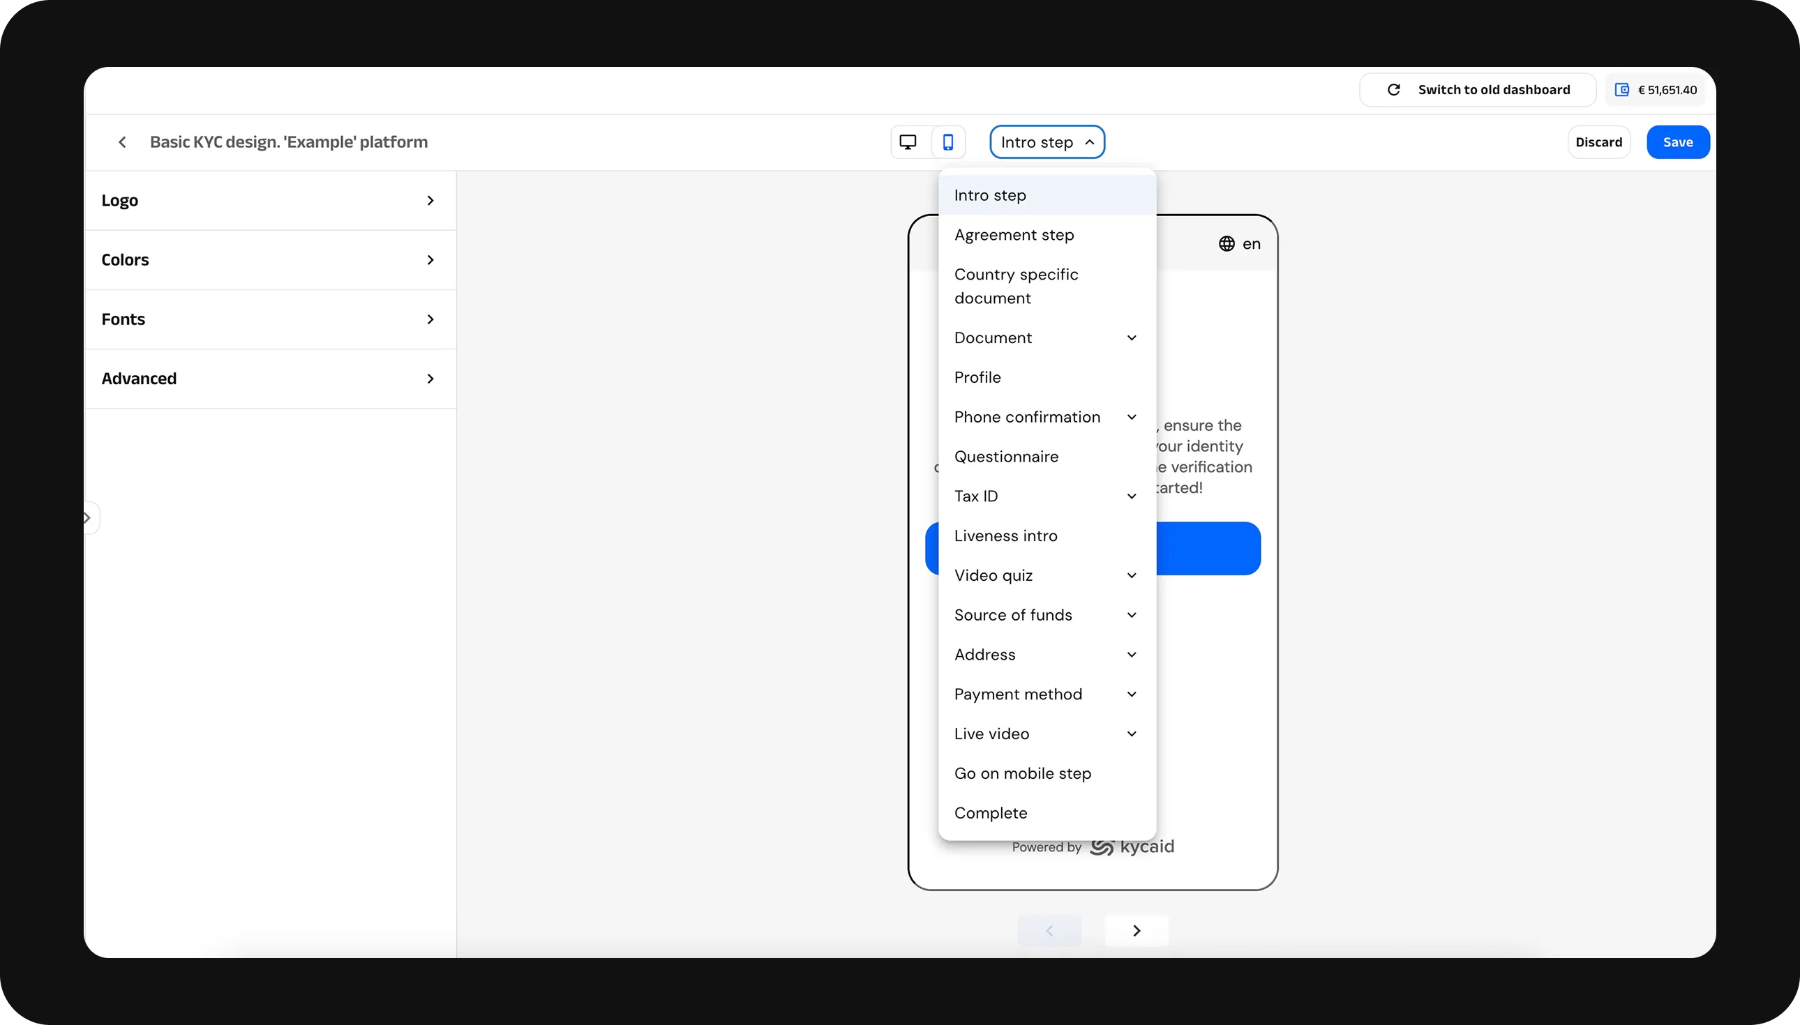The height and width of the screenshot is (1025, 1800).
Task: Click the back arrow beside 'Basic KYC design'
Action: (123, 142)
